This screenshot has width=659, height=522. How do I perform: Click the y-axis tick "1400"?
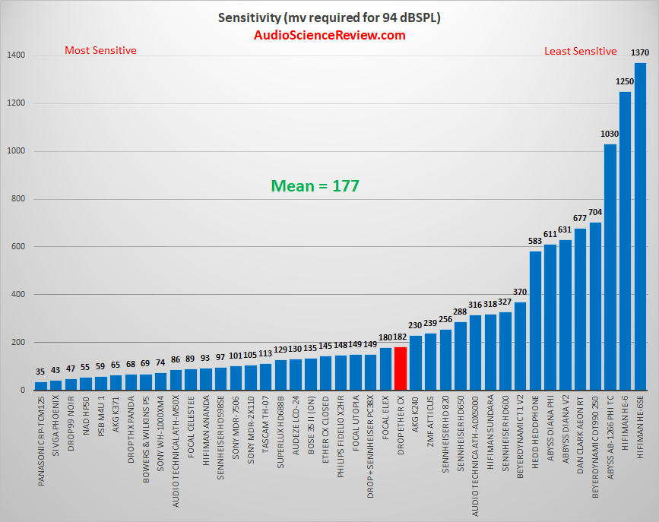[17, 55]
